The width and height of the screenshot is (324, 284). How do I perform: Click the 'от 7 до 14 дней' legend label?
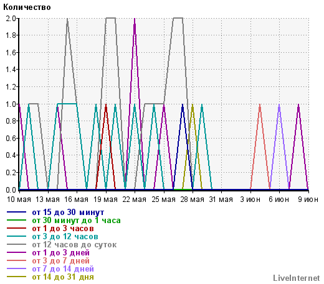click(63, 269)
